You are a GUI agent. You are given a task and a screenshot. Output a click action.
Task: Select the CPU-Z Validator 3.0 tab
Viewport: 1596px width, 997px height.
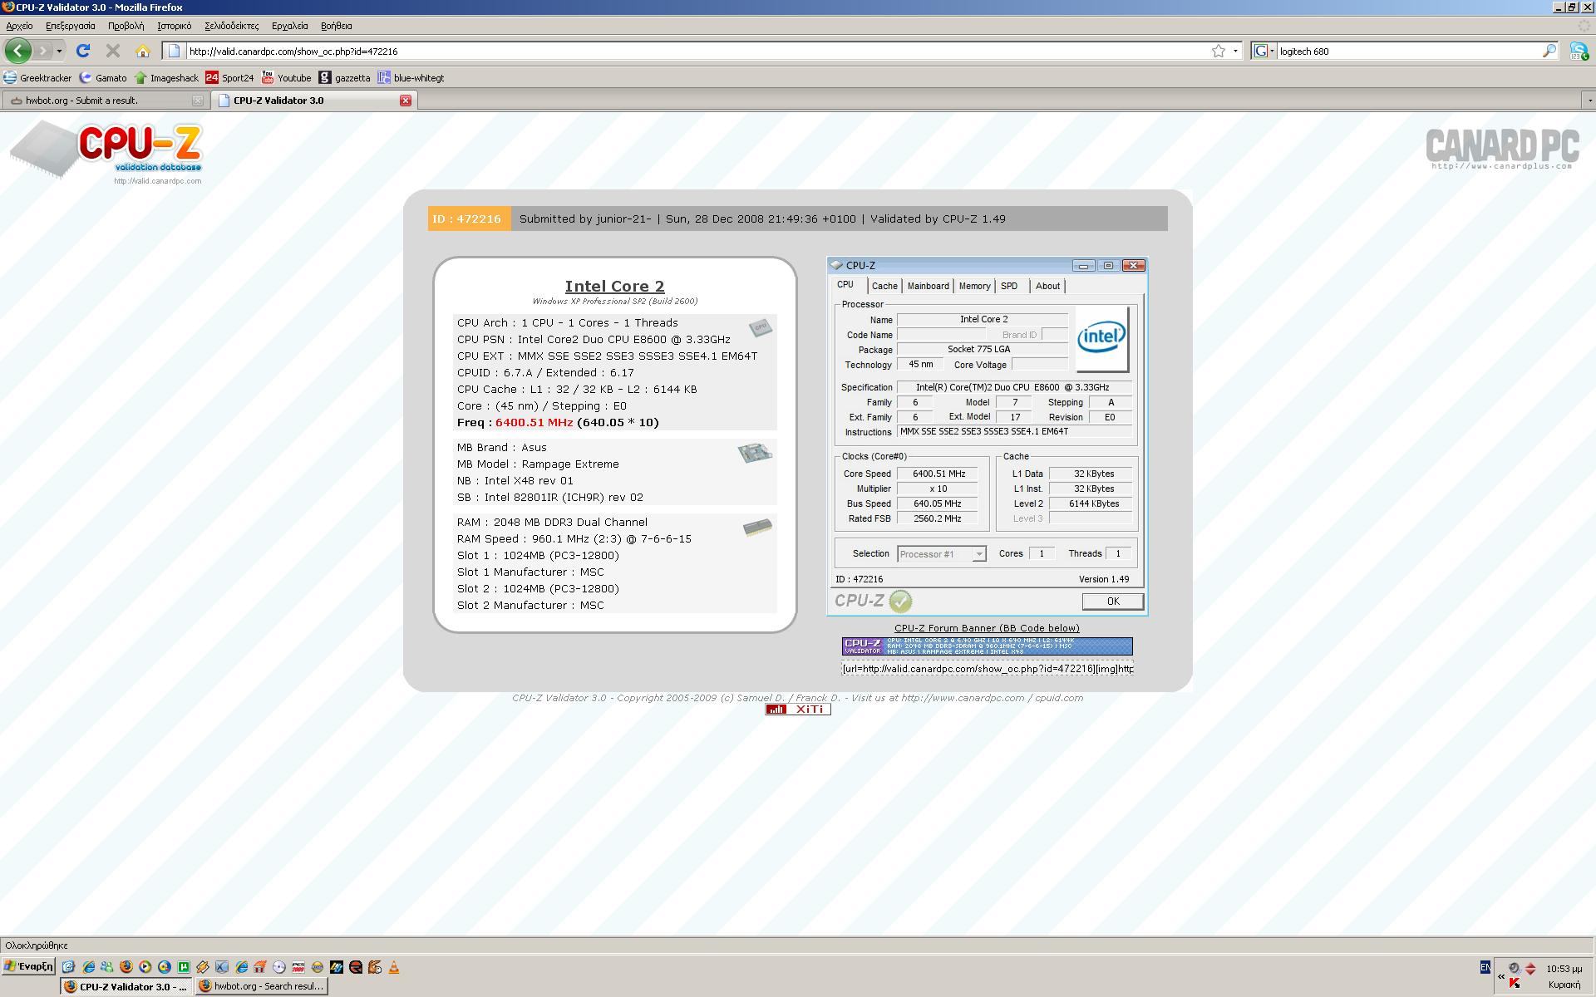[x=314, y=101]
